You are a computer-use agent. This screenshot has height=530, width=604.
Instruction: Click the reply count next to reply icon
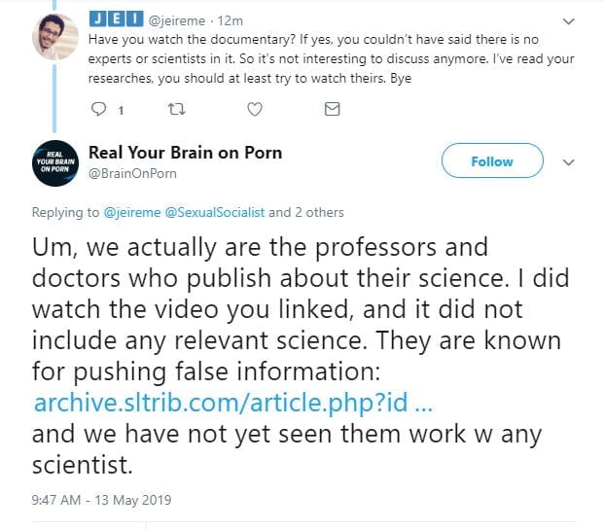(x=120, y=111)
